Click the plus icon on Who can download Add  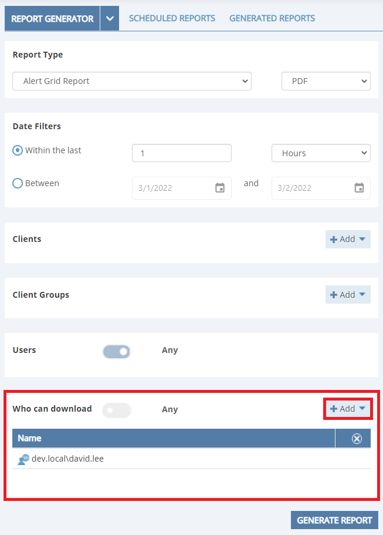(x=334, y=409)
